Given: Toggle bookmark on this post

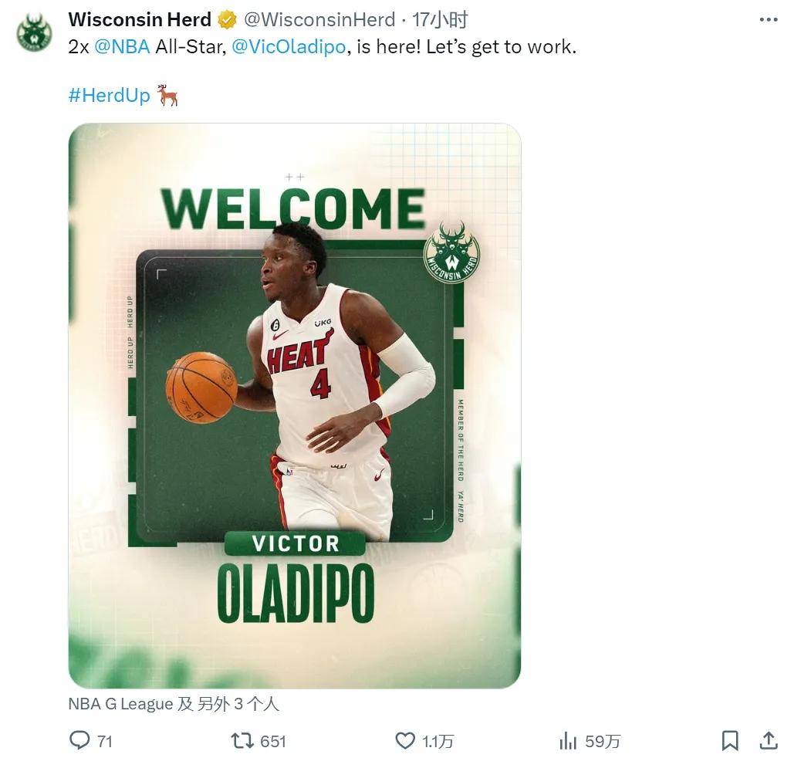Looking at the screenshot, I should pos(731,741).
